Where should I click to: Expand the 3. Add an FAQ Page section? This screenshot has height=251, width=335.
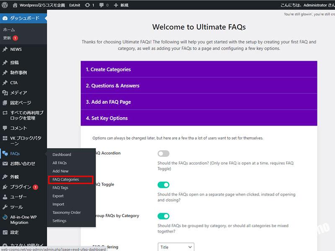click(198, 102)
